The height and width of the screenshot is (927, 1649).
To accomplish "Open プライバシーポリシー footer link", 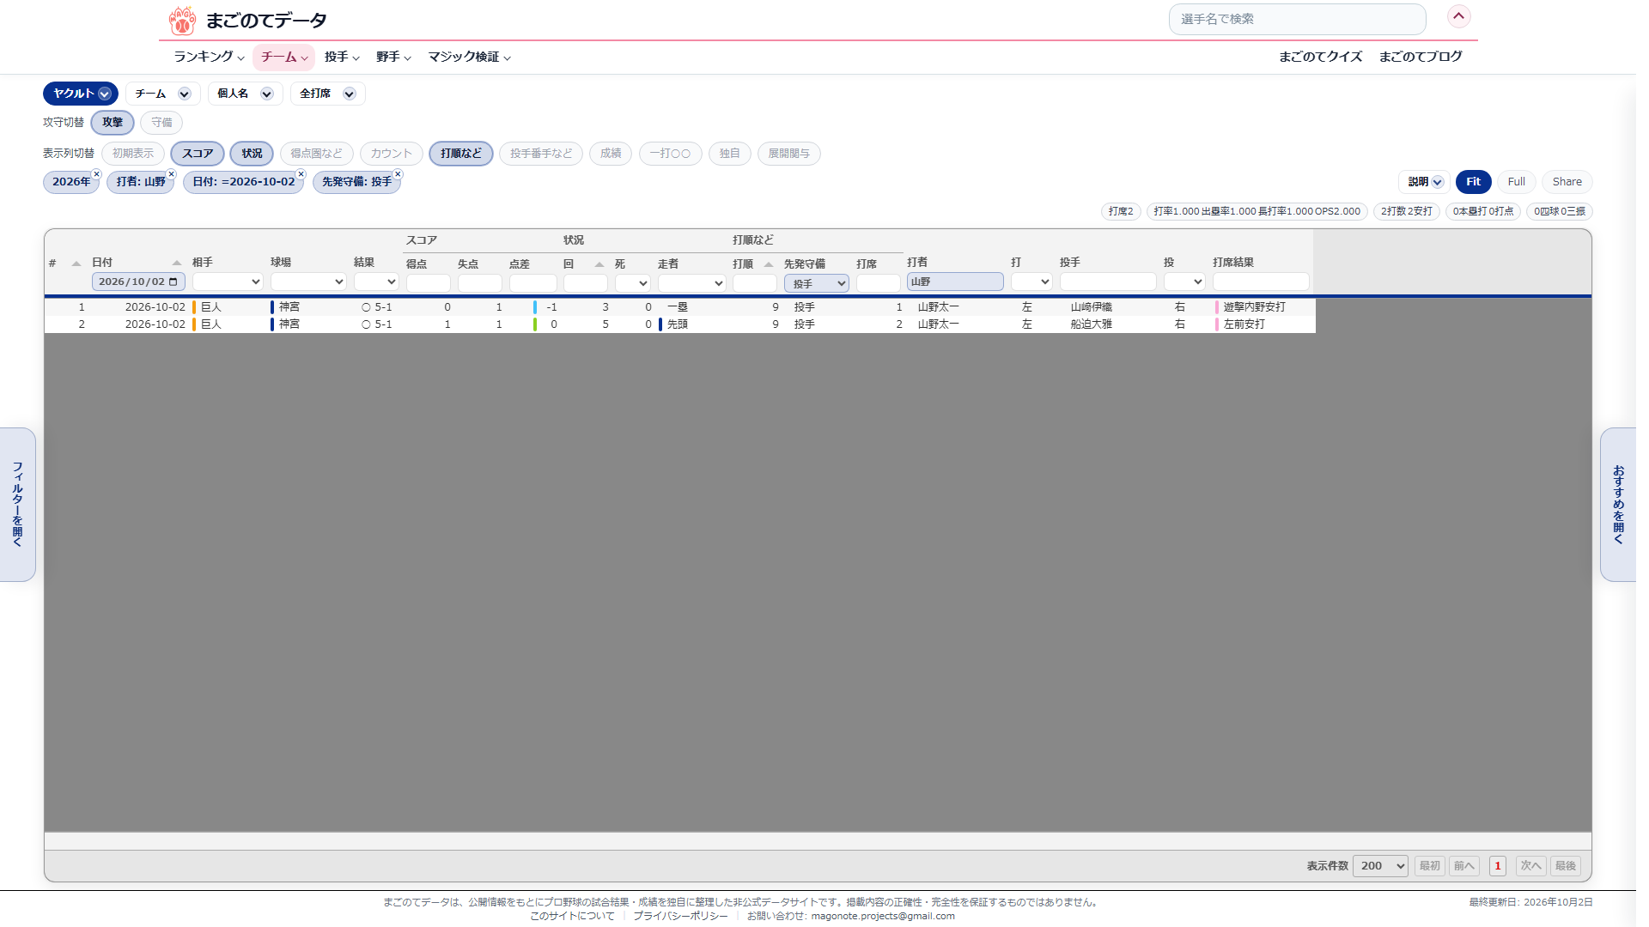I will [x=680, y=916].
